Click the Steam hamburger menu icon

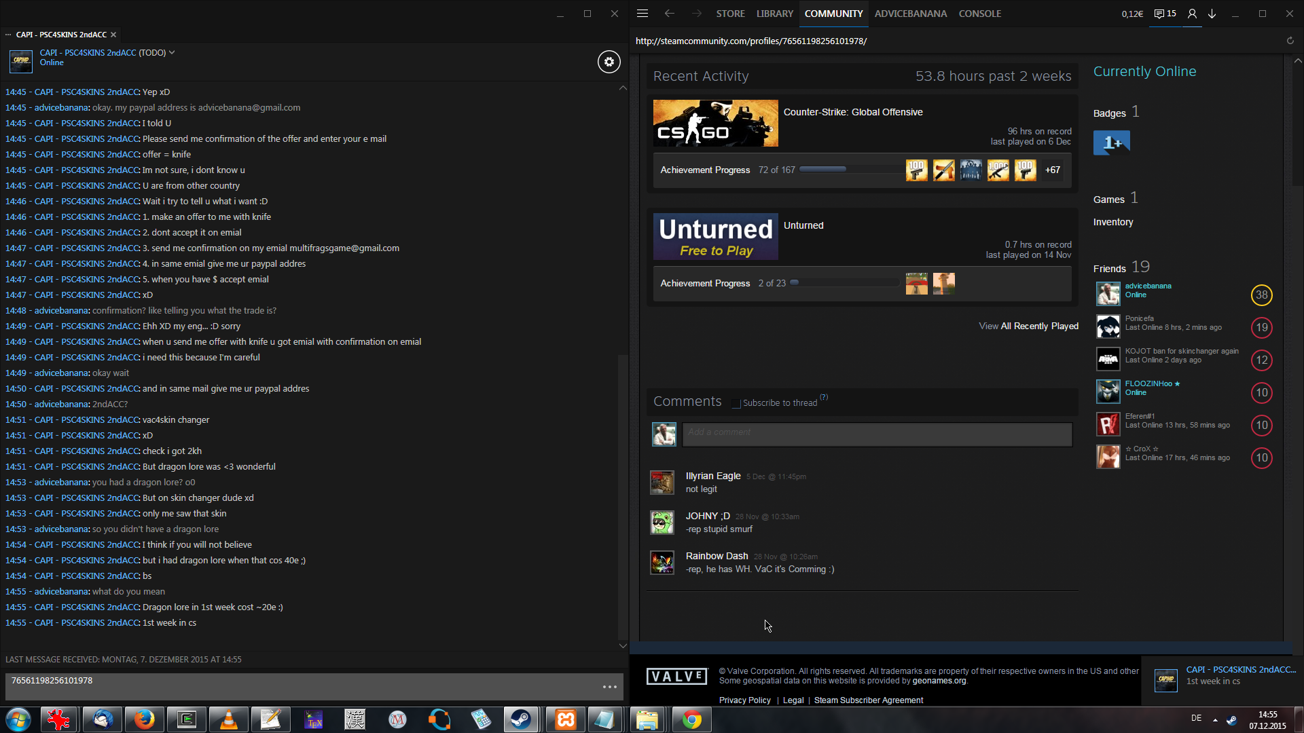642,14
